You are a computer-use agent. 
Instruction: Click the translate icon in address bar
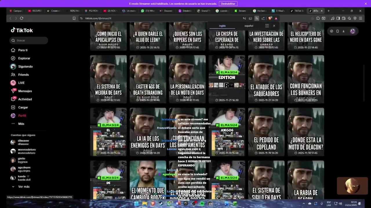pos(257,18)
